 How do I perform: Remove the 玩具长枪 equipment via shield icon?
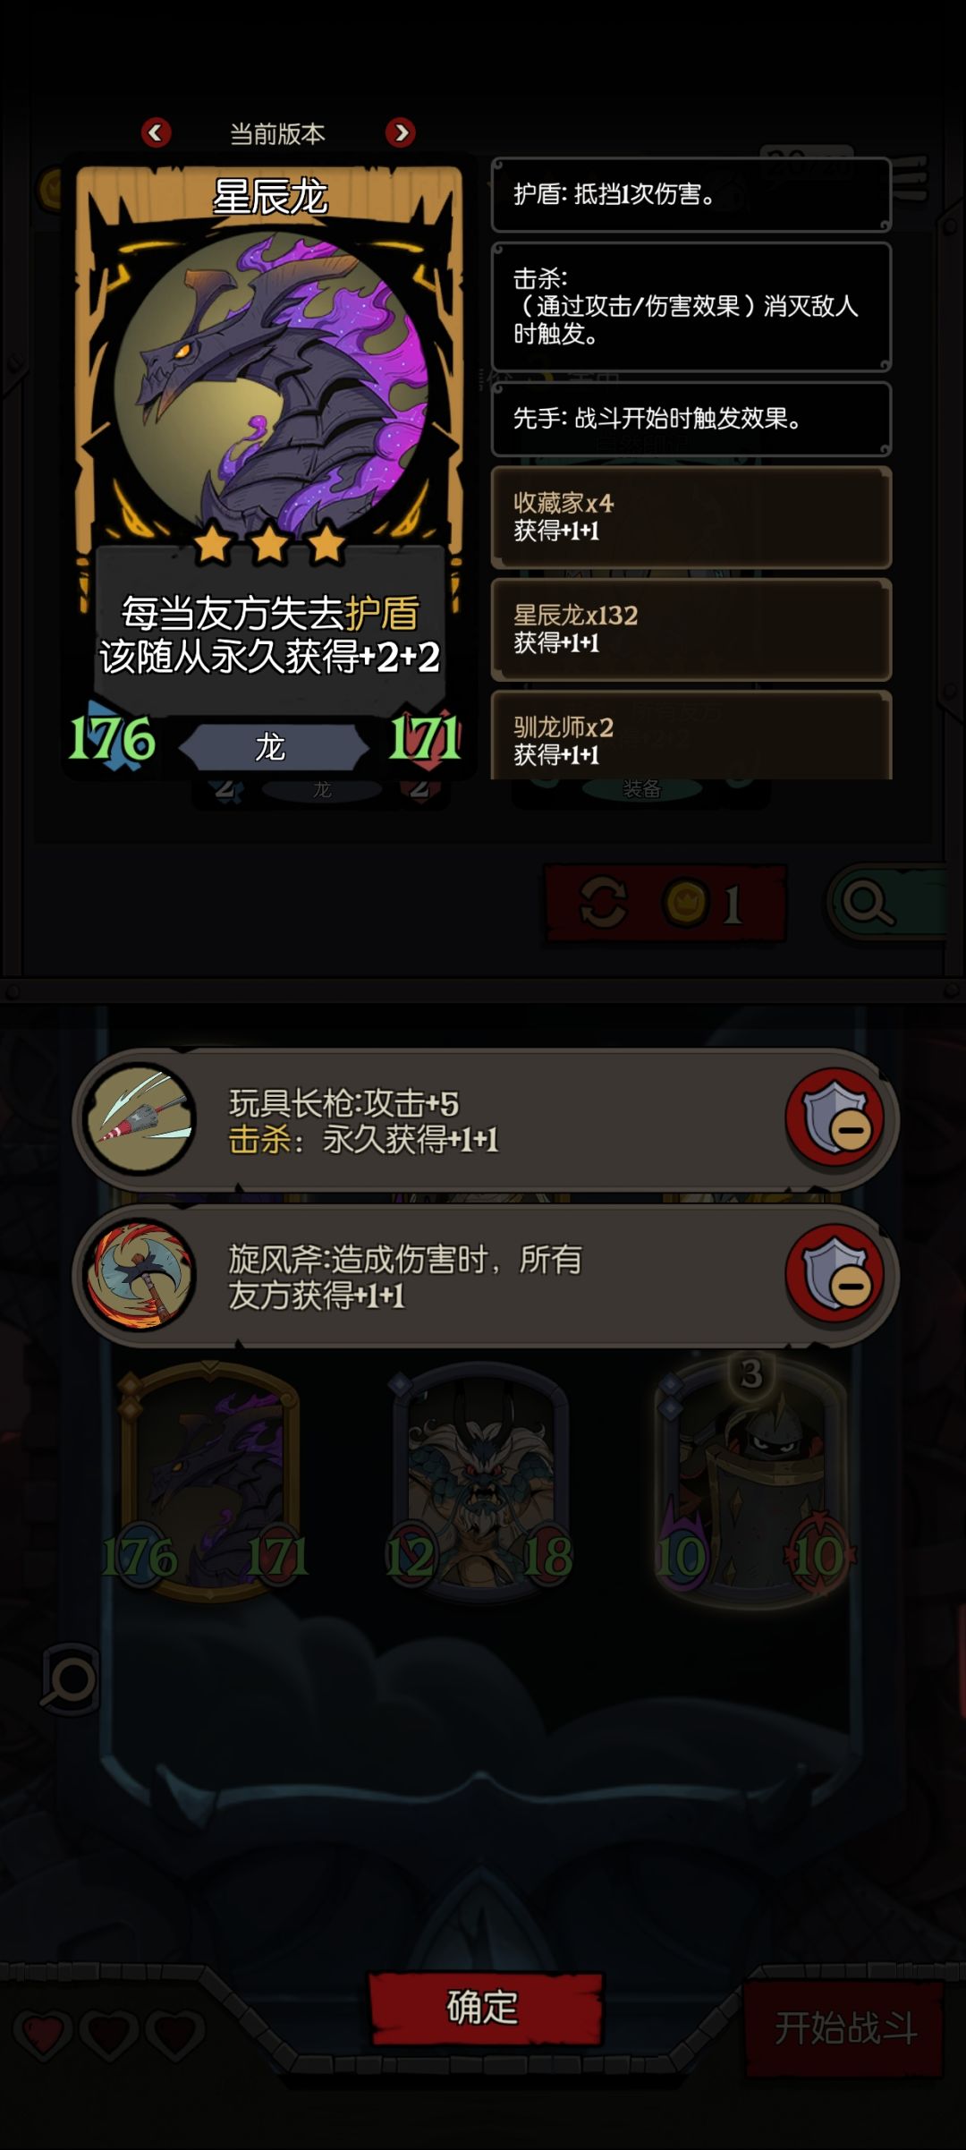pos(835,1118)
